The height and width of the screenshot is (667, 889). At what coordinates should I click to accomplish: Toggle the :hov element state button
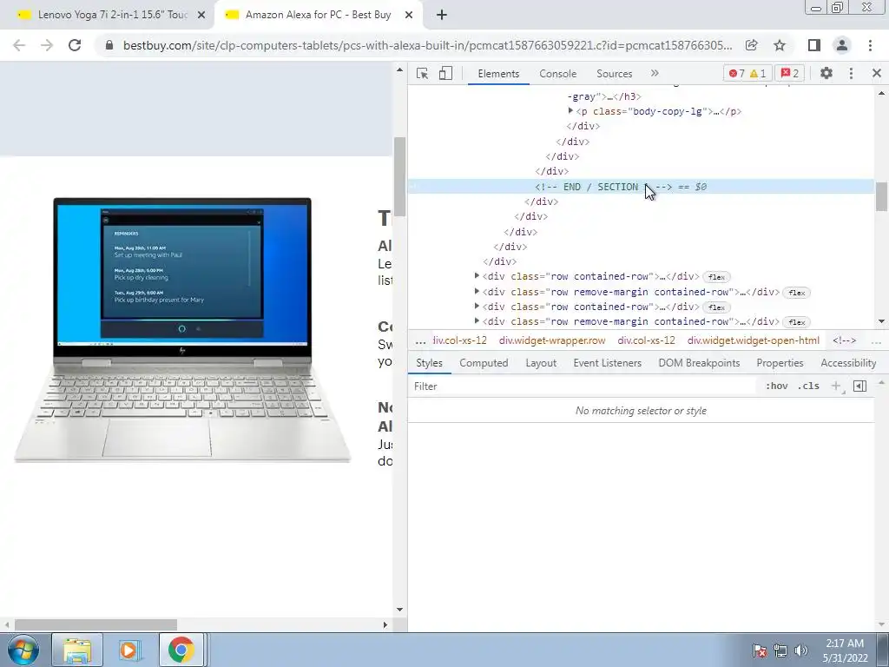pyautogui.click(x=776, y=386)
